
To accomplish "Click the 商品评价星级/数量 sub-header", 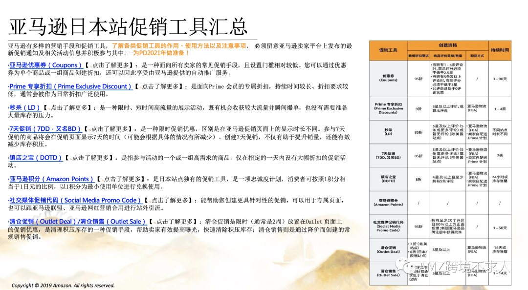I will click(447, 56).
